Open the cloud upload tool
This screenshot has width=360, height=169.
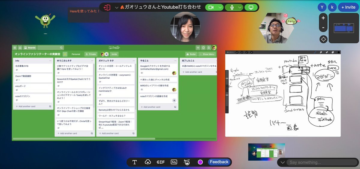point(148,162)
